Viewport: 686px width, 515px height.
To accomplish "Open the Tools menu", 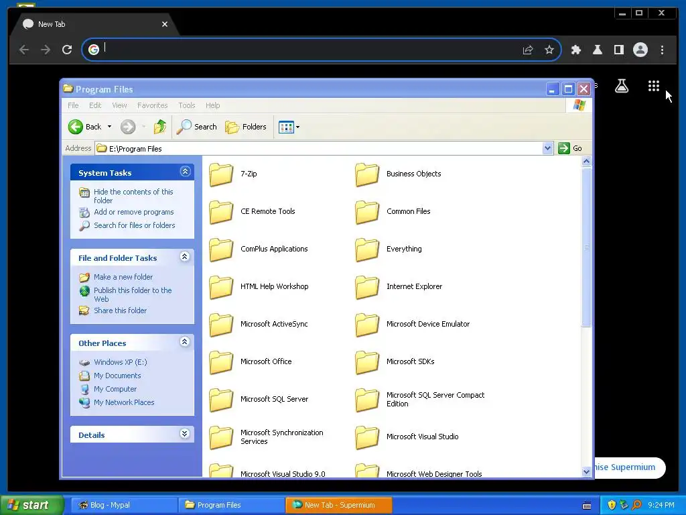I will coord(186,105).
